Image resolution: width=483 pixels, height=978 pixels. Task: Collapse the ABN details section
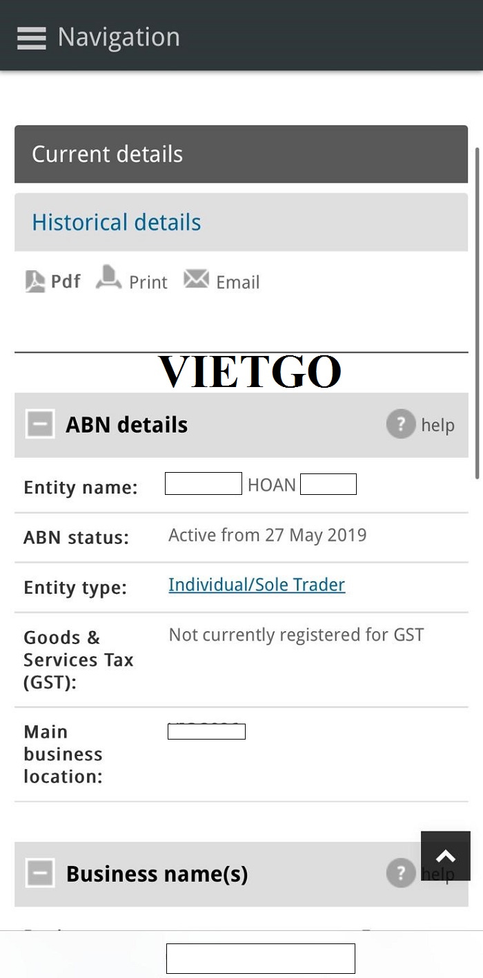click(40, 424)
